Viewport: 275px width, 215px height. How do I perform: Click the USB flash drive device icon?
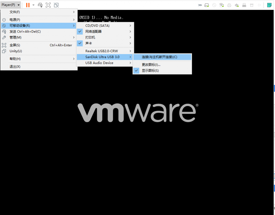coord(244,5)
